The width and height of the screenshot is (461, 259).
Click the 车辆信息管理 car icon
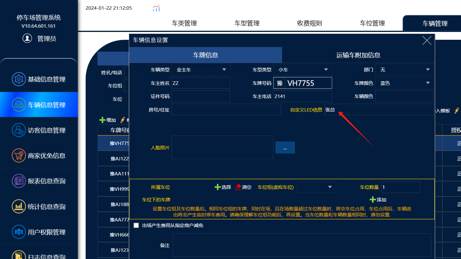(18, 105)
